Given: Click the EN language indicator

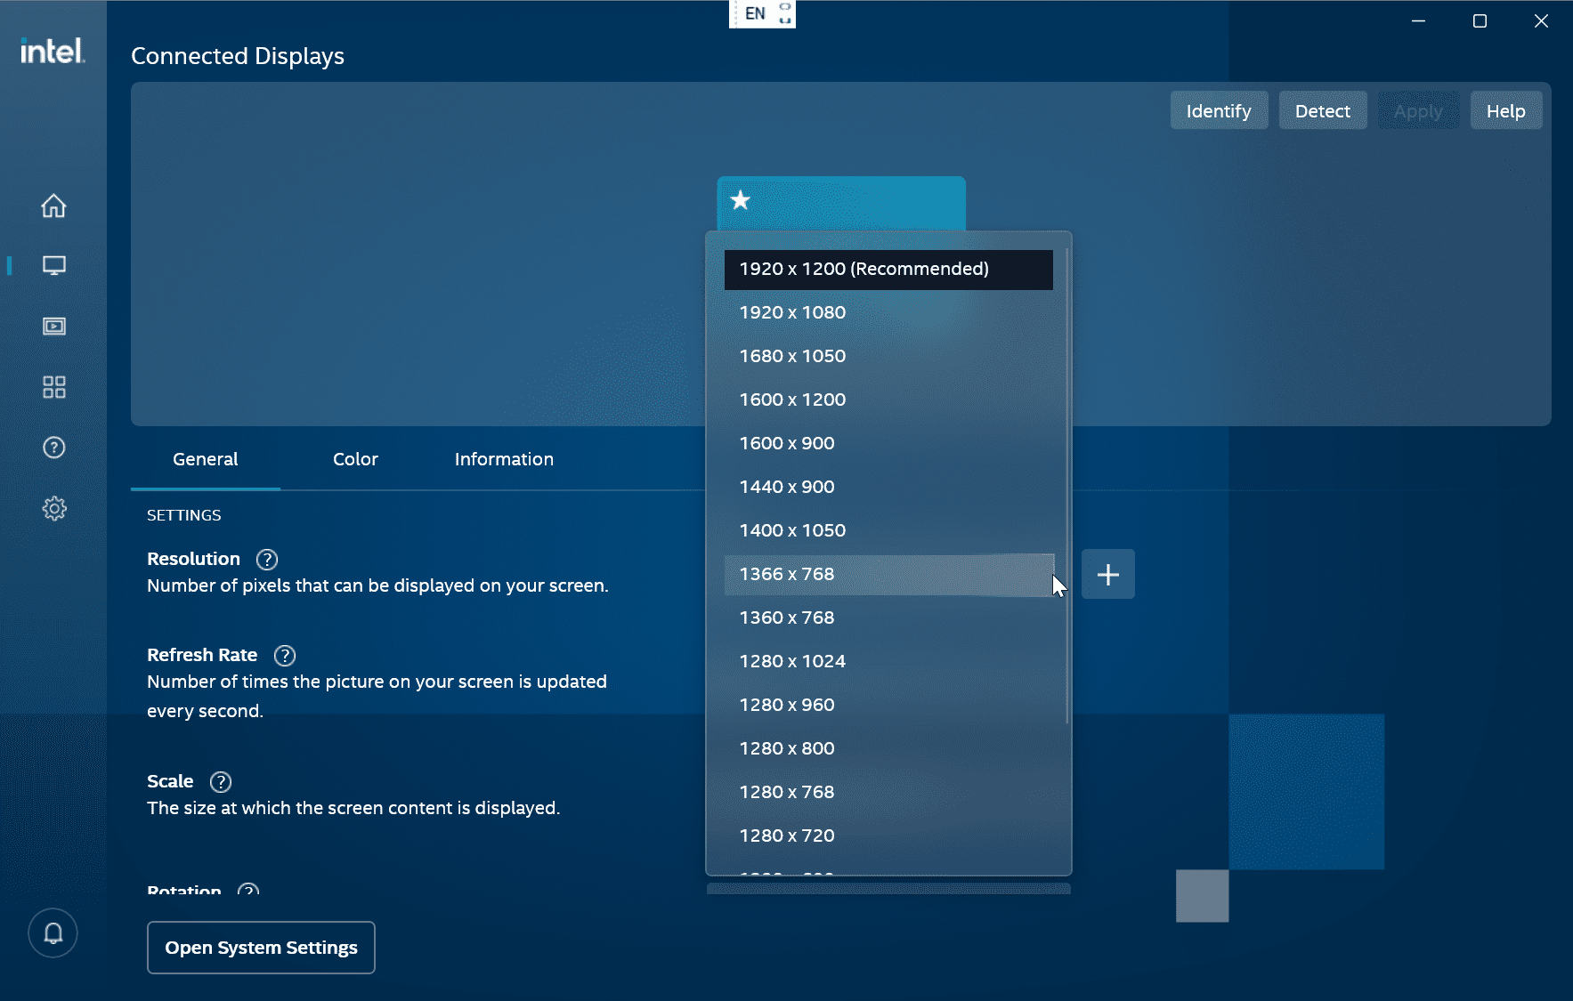Looking at the screenshot, I should (x=756, y=12).
